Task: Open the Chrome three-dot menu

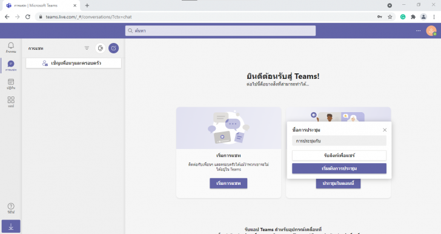Action: (434, 17)
